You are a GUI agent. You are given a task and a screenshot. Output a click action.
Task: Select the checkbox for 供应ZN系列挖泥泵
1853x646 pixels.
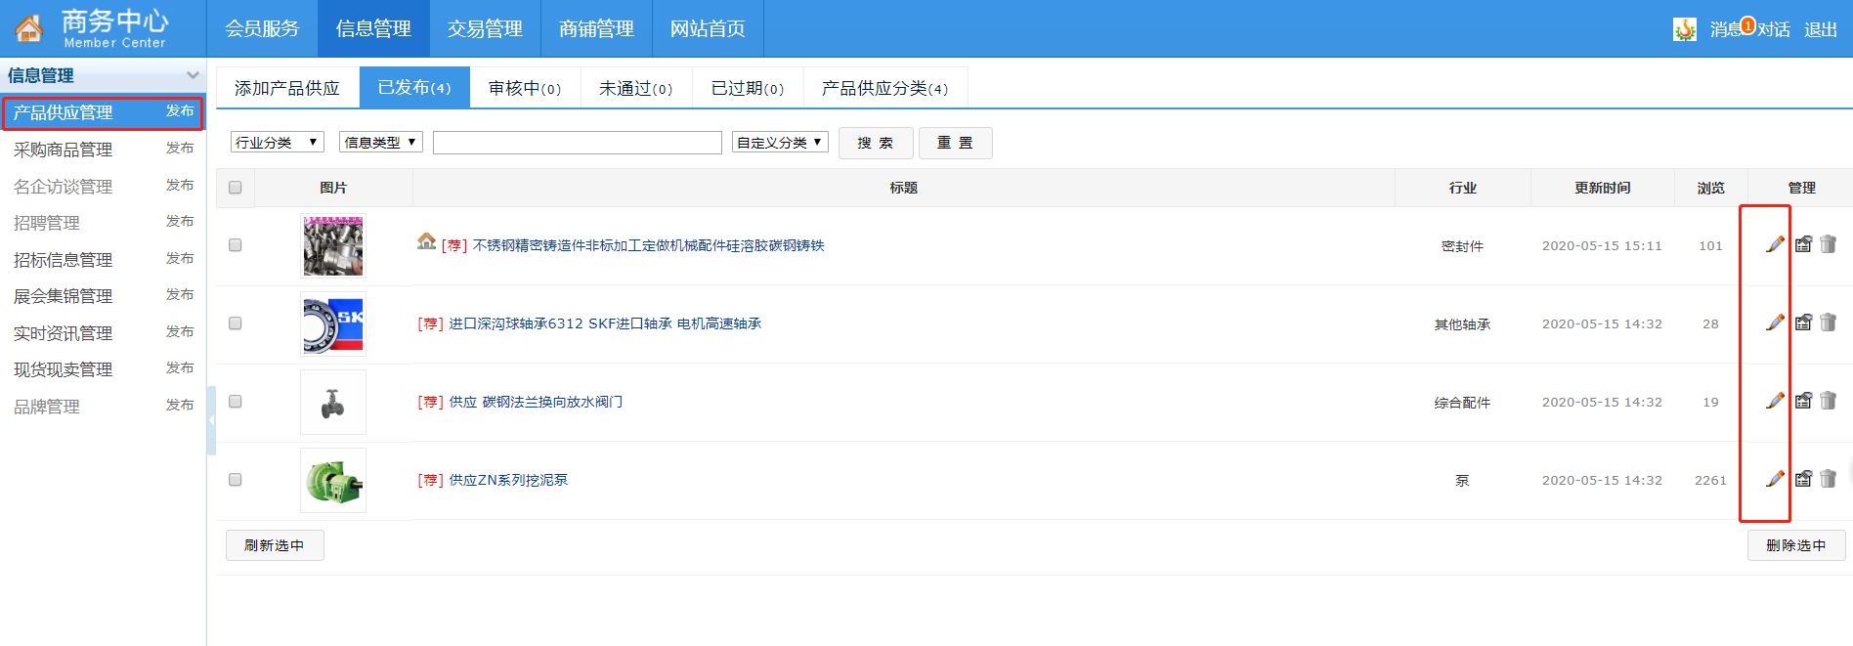pos(235,480)
